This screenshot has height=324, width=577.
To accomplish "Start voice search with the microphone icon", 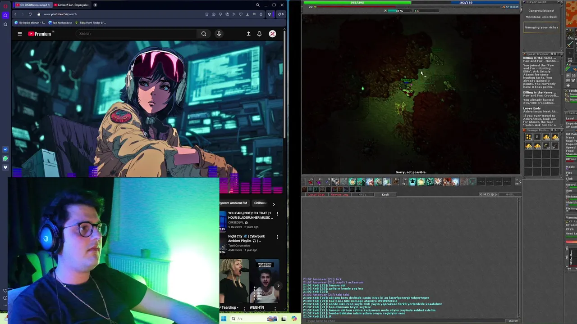I will point(219,34).
